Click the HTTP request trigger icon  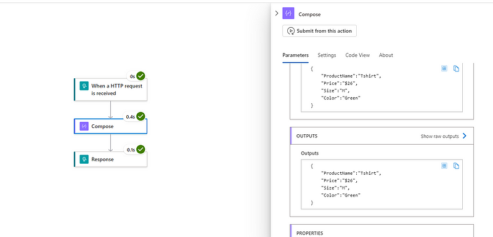tap(84, 86)
